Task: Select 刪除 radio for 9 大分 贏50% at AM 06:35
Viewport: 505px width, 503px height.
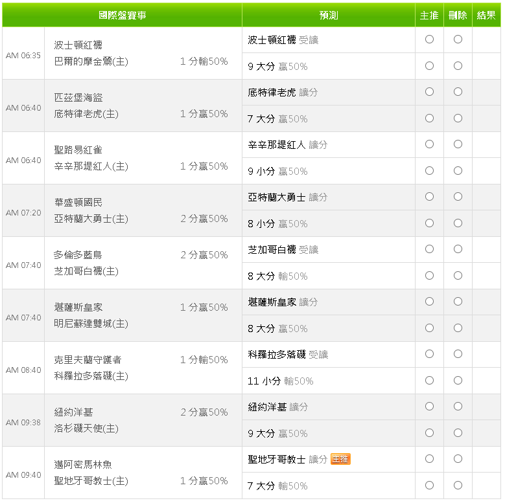Action: point(458,65)
